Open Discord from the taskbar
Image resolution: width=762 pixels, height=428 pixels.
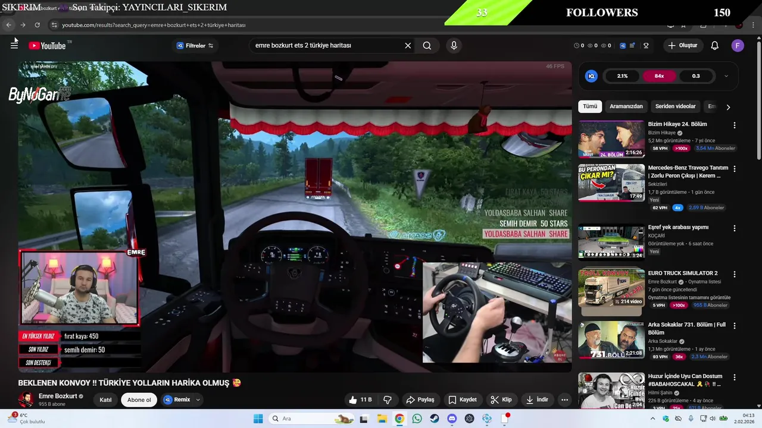(452, 418)
